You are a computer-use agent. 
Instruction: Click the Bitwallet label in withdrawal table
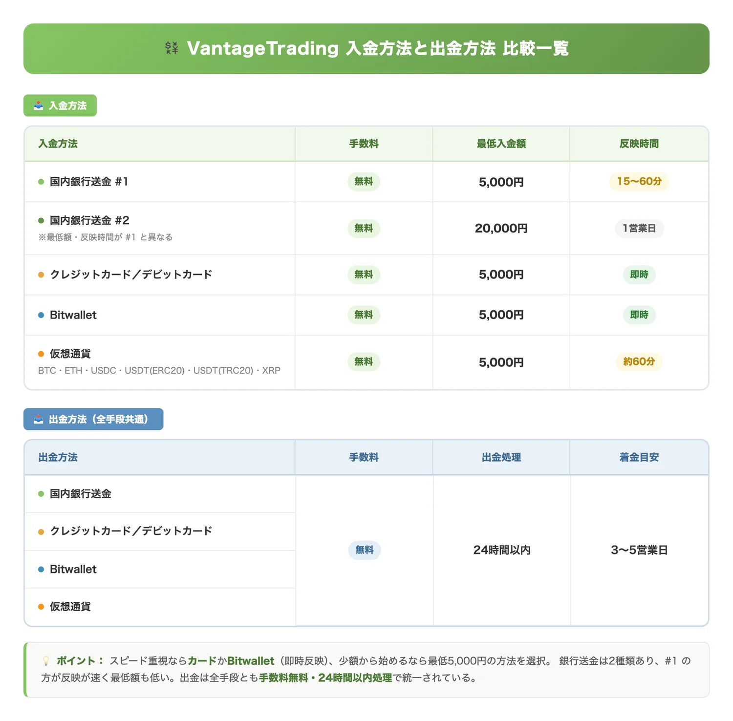(73, 570)
